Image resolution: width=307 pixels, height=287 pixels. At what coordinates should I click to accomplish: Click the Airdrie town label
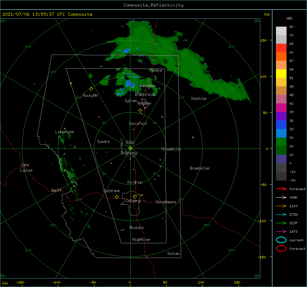click(134, 182)
